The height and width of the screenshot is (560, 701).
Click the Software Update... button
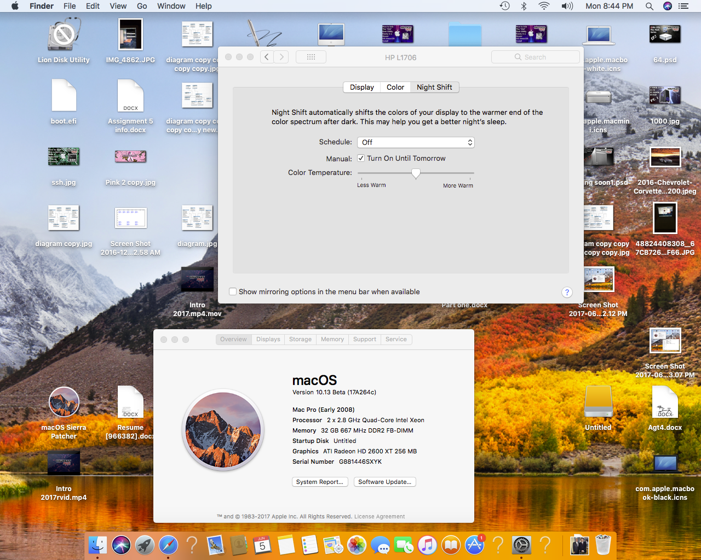point(385,482)
